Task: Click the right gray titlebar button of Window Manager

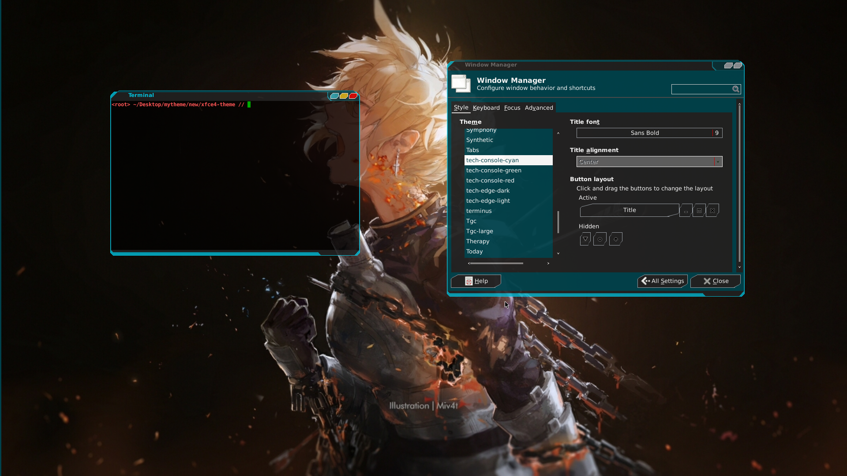Action: tap(738, 66)
